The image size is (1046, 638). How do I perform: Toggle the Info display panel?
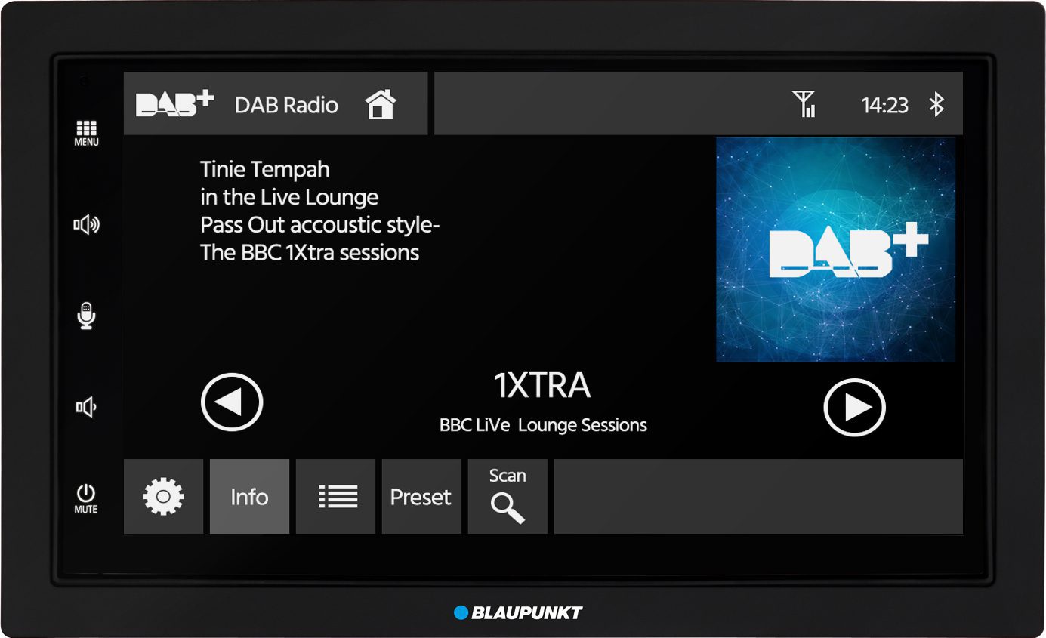[249, 497]
